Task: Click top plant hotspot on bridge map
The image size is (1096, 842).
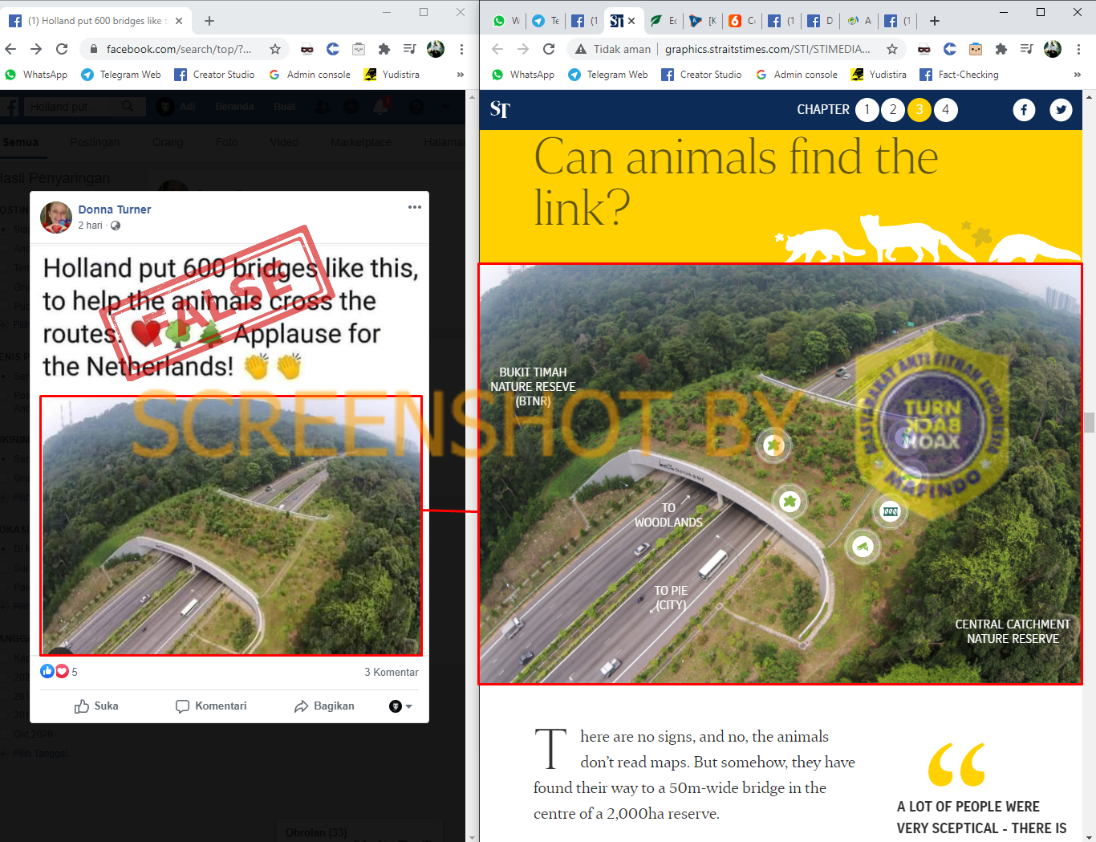Action: [773, 445]
